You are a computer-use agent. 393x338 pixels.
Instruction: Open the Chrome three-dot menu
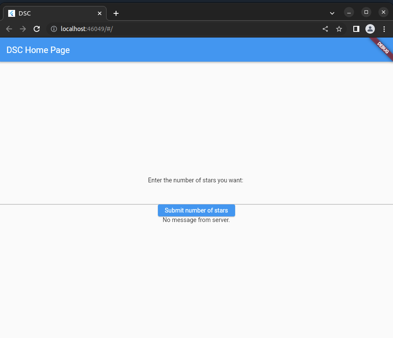(x=384, y=29)
